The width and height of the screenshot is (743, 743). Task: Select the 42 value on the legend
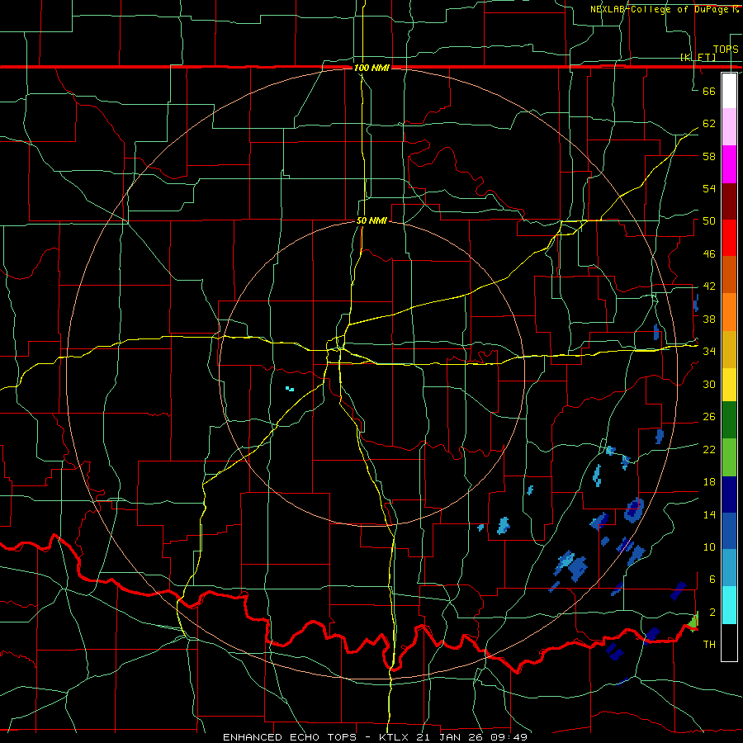(709, 286)
